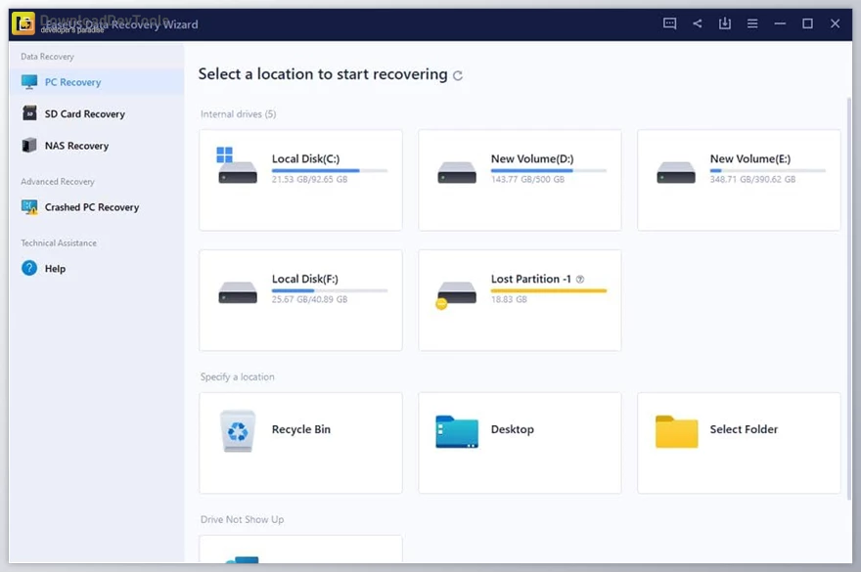Viewport: 861px width, 572px height.
Task: Click the SD Card Recovery icon
Action: click(29, 113)
